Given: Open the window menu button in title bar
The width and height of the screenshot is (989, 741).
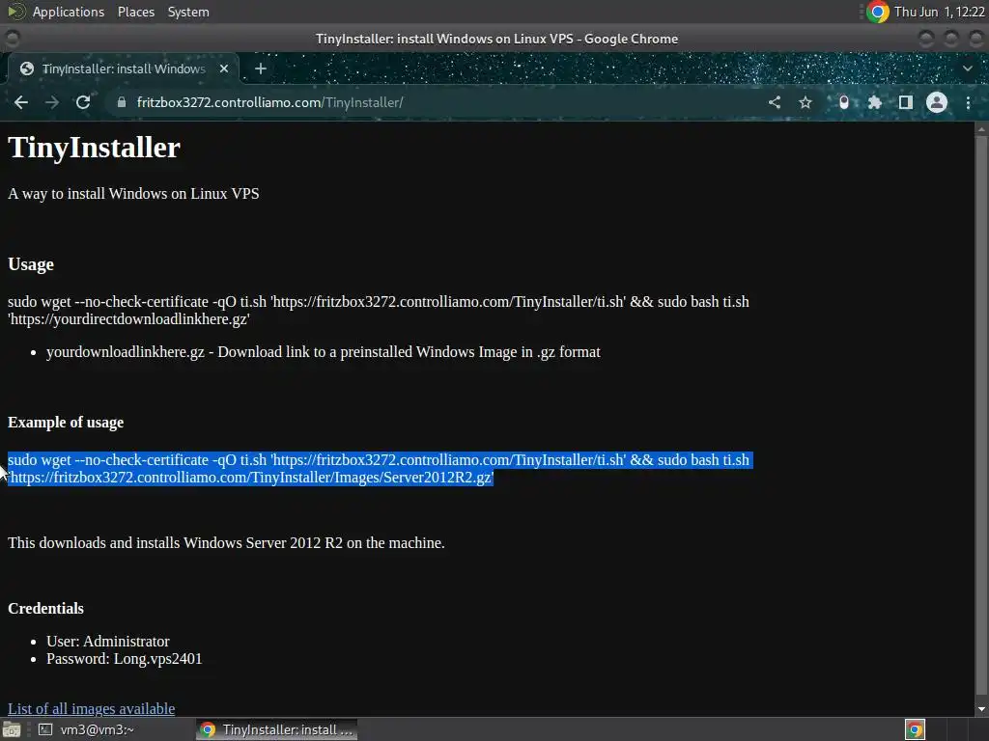Looking at the screenshot, I should click(x=12, y=39).
